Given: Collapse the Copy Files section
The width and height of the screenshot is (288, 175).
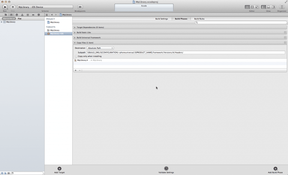Looking at the screenshot, I should point(75,43).
